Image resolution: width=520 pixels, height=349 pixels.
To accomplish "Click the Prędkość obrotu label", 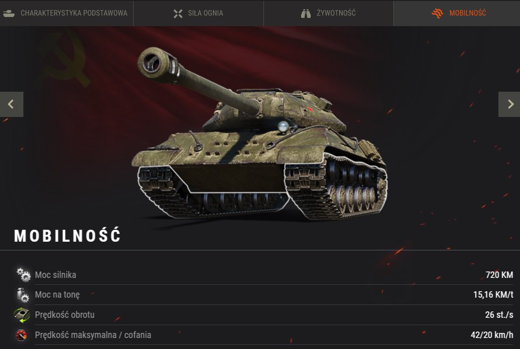I will pos(65,315).
